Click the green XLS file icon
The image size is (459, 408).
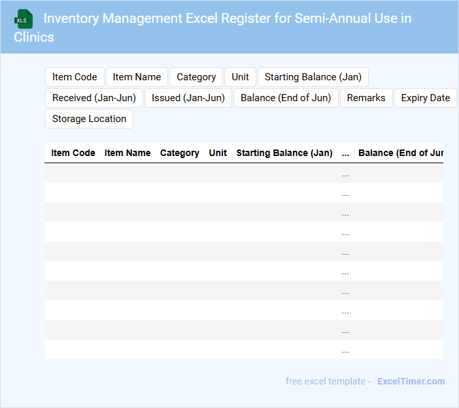24,19
